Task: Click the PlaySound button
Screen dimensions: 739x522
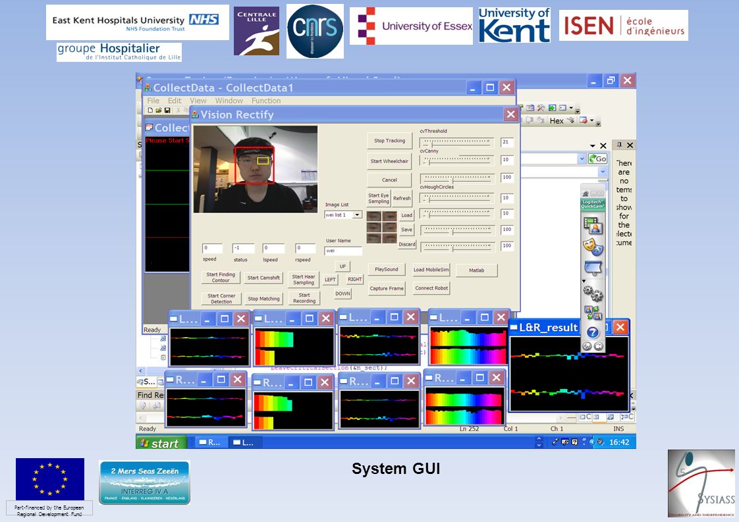Action: [x=387, y=269]
